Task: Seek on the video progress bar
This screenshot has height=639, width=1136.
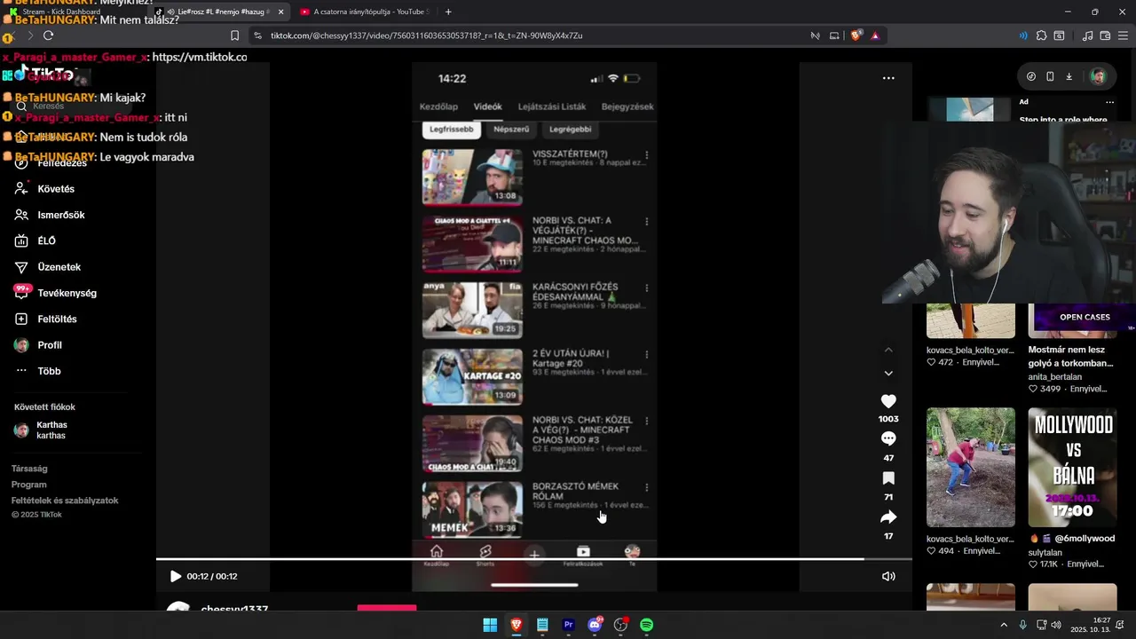Action: [x=534, y=559]
